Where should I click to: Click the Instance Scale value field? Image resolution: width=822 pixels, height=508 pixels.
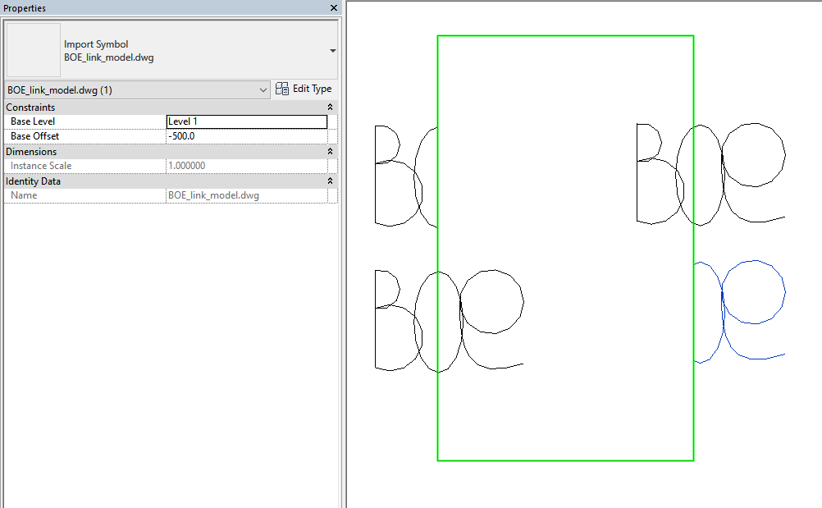(246, 165)
